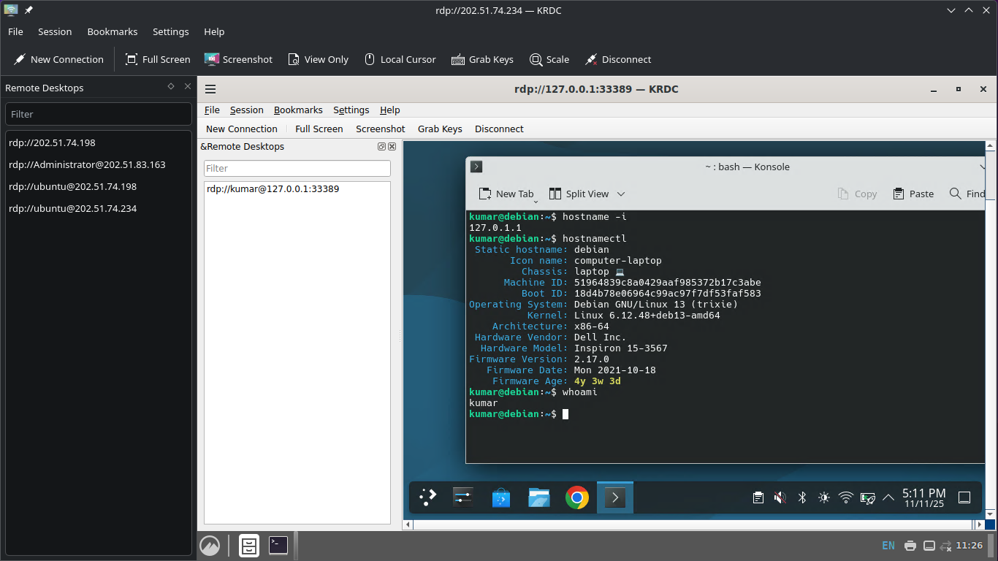
Task: Launch the file manager from remote taskbar
Action: pyautogui.click(x=539, y=497)
